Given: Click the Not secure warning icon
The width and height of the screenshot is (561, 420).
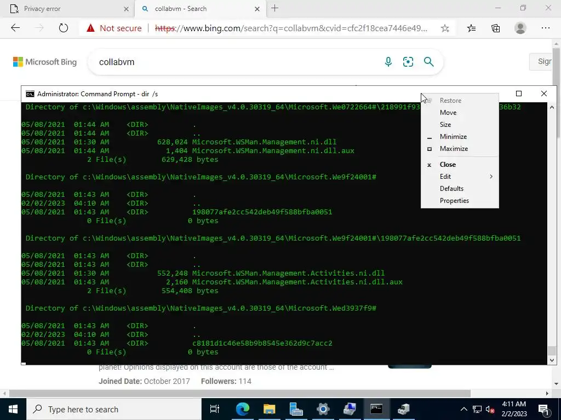Looking at the screenshot, I should [x=90, y=28].
